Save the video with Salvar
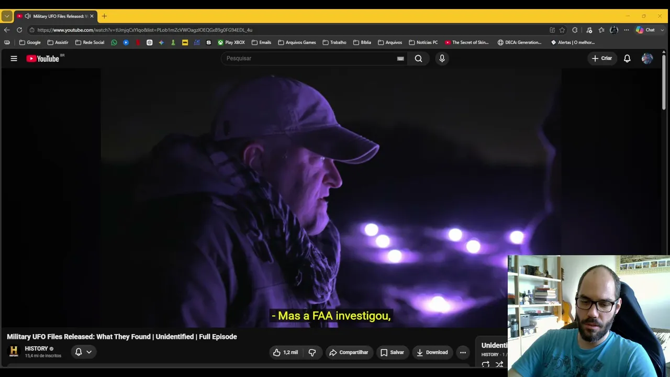The width and height of the screenshot is (670, 377). click(392, 352)
